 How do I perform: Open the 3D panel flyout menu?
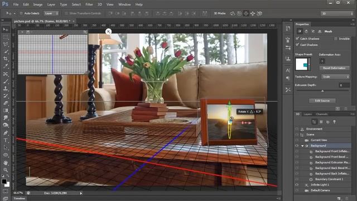tap(352, 114)
